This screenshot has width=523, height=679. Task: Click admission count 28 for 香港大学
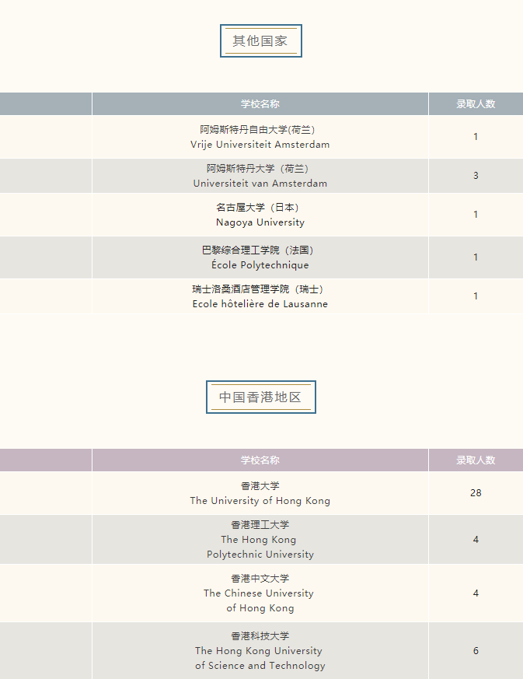476,493
